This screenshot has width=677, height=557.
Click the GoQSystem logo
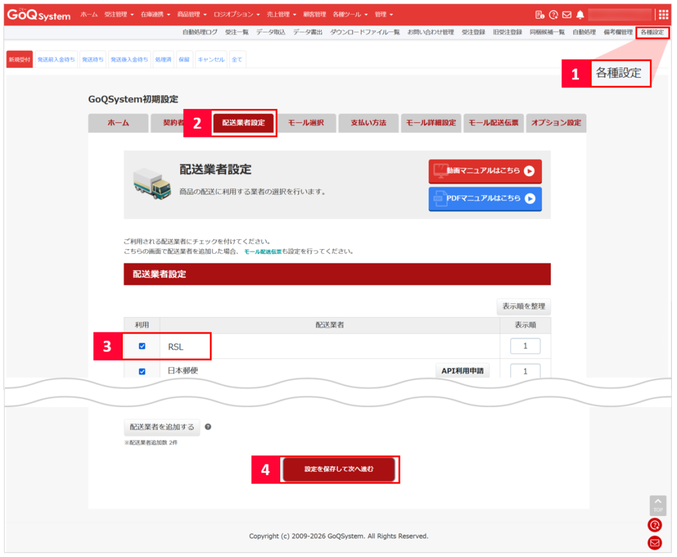point(38,15)
